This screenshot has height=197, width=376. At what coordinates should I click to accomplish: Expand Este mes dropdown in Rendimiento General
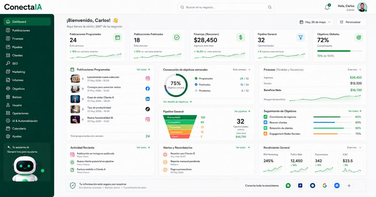[354, 148]
